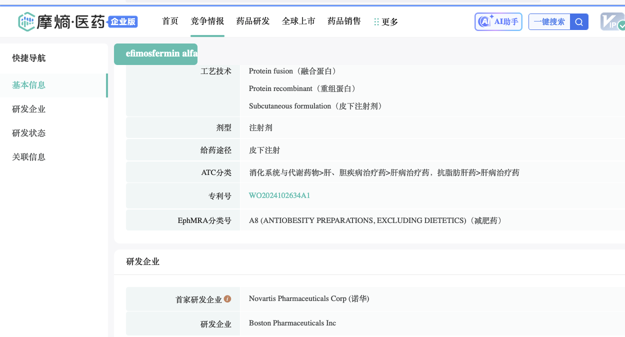Image resolution: width=625 pixels, height=337 pixels.
Task: Expand the 更多 menu
Action: (386, 22)
